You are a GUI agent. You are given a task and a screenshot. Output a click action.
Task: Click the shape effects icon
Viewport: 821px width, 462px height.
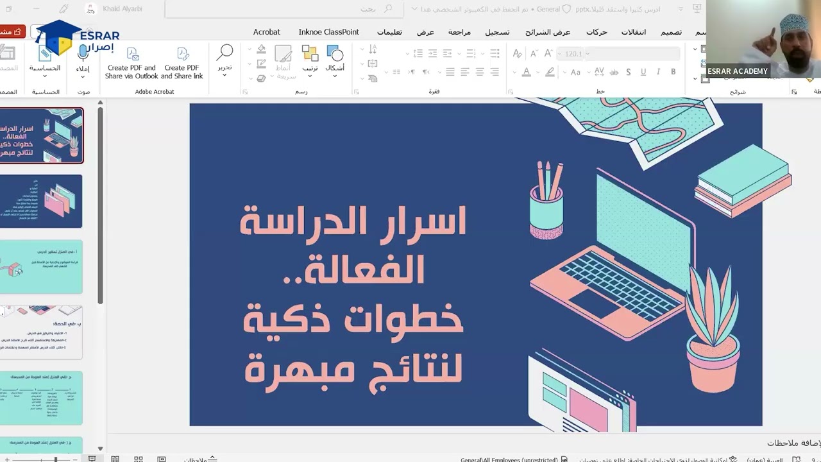tap(261, 78)
